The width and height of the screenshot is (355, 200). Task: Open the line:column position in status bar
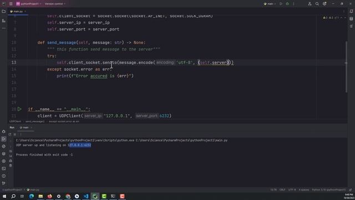[273, 190]
